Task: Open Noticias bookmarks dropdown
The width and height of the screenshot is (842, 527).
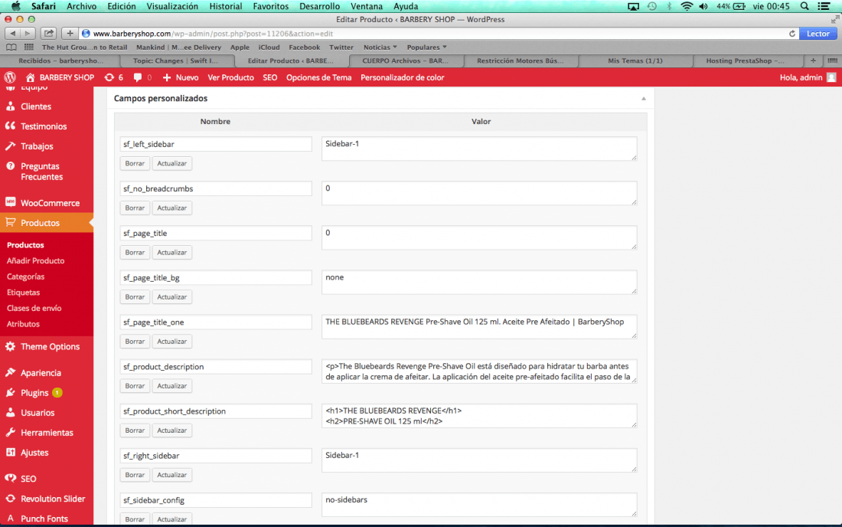Action: [x=380, y=47]
